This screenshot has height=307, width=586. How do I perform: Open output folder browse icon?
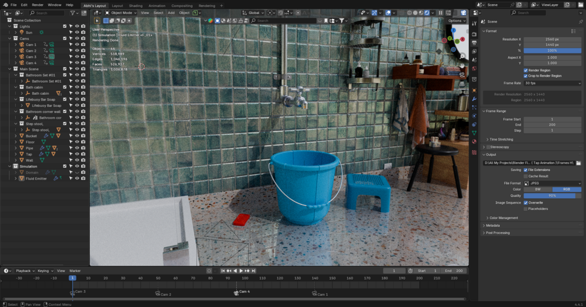tap(578, 163)
